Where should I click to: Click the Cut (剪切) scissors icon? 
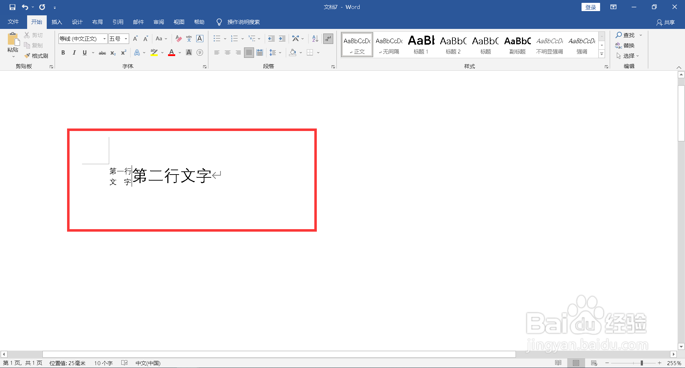pyautogui.click(x=27, y=35)
